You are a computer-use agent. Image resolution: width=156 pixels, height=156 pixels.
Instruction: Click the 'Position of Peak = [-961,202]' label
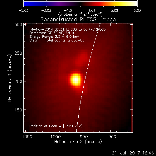56,126
